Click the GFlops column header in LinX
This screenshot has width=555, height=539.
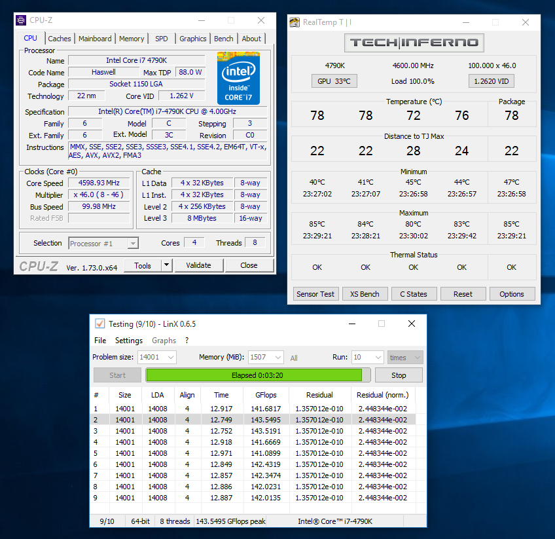tap(266, 395)
